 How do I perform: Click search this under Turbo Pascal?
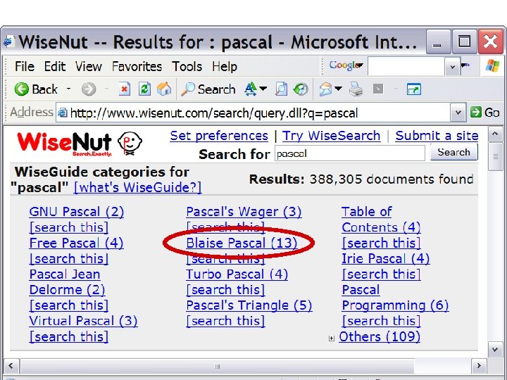pos(225,290)
